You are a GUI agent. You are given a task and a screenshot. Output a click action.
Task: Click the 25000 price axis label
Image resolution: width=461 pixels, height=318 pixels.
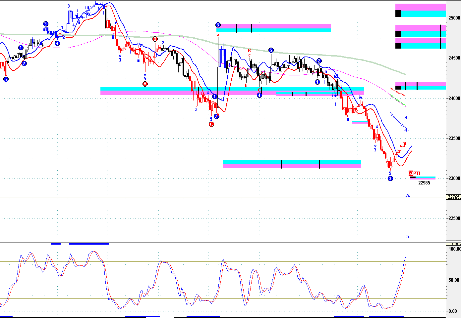coord(454,18)
